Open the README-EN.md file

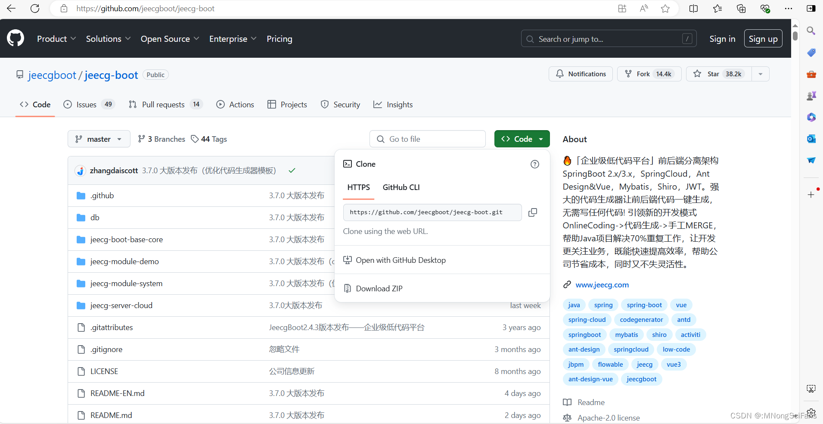click(117, 393)
